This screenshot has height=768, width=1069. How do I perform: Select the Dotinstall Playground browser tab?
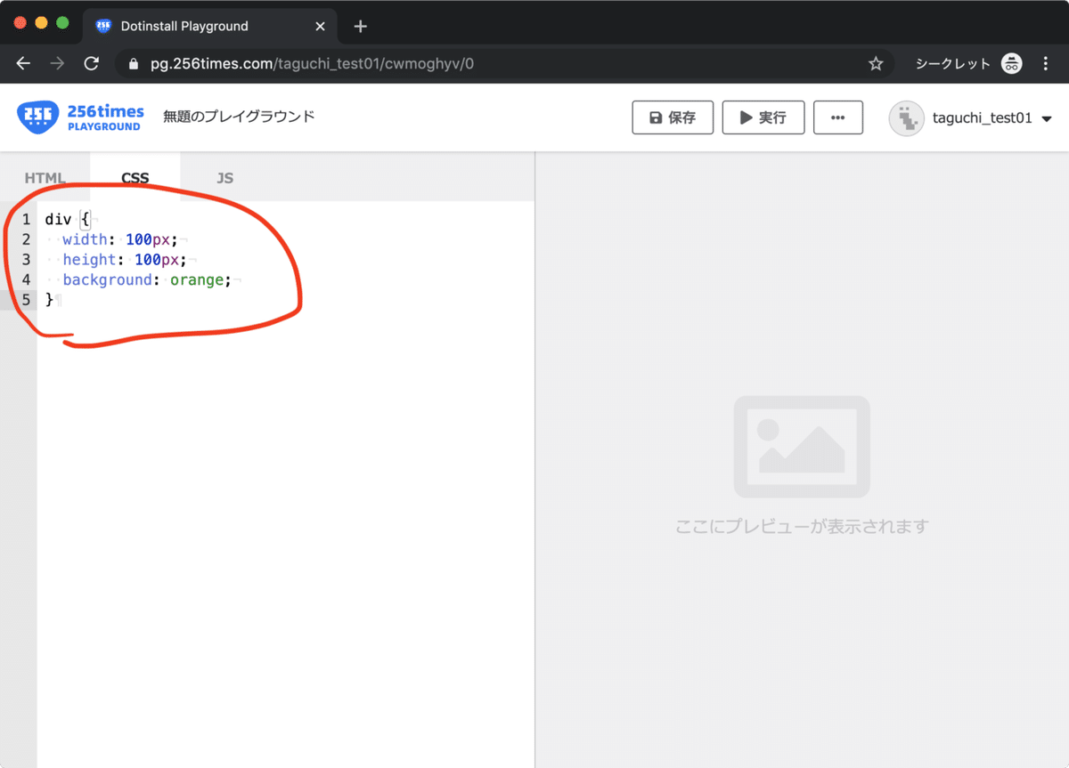click(x=211, y=26)
